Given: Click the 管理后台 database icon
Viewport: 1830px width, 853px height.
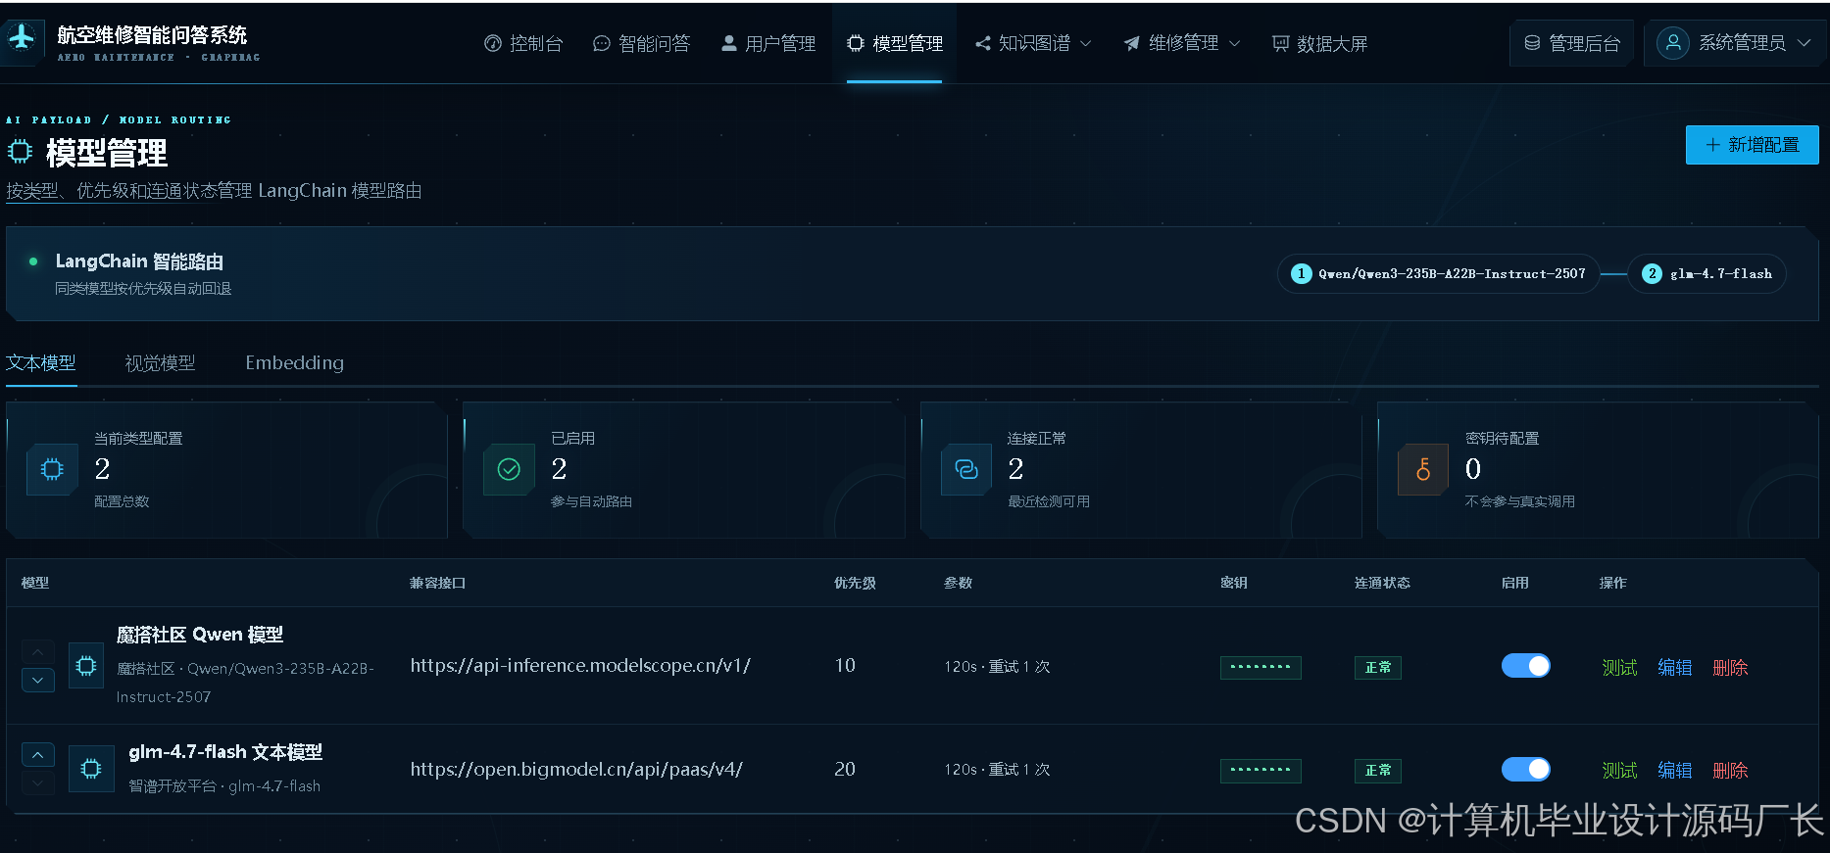Looking at the screenshot, I should pyautogui.click(x=1532, y=43).
